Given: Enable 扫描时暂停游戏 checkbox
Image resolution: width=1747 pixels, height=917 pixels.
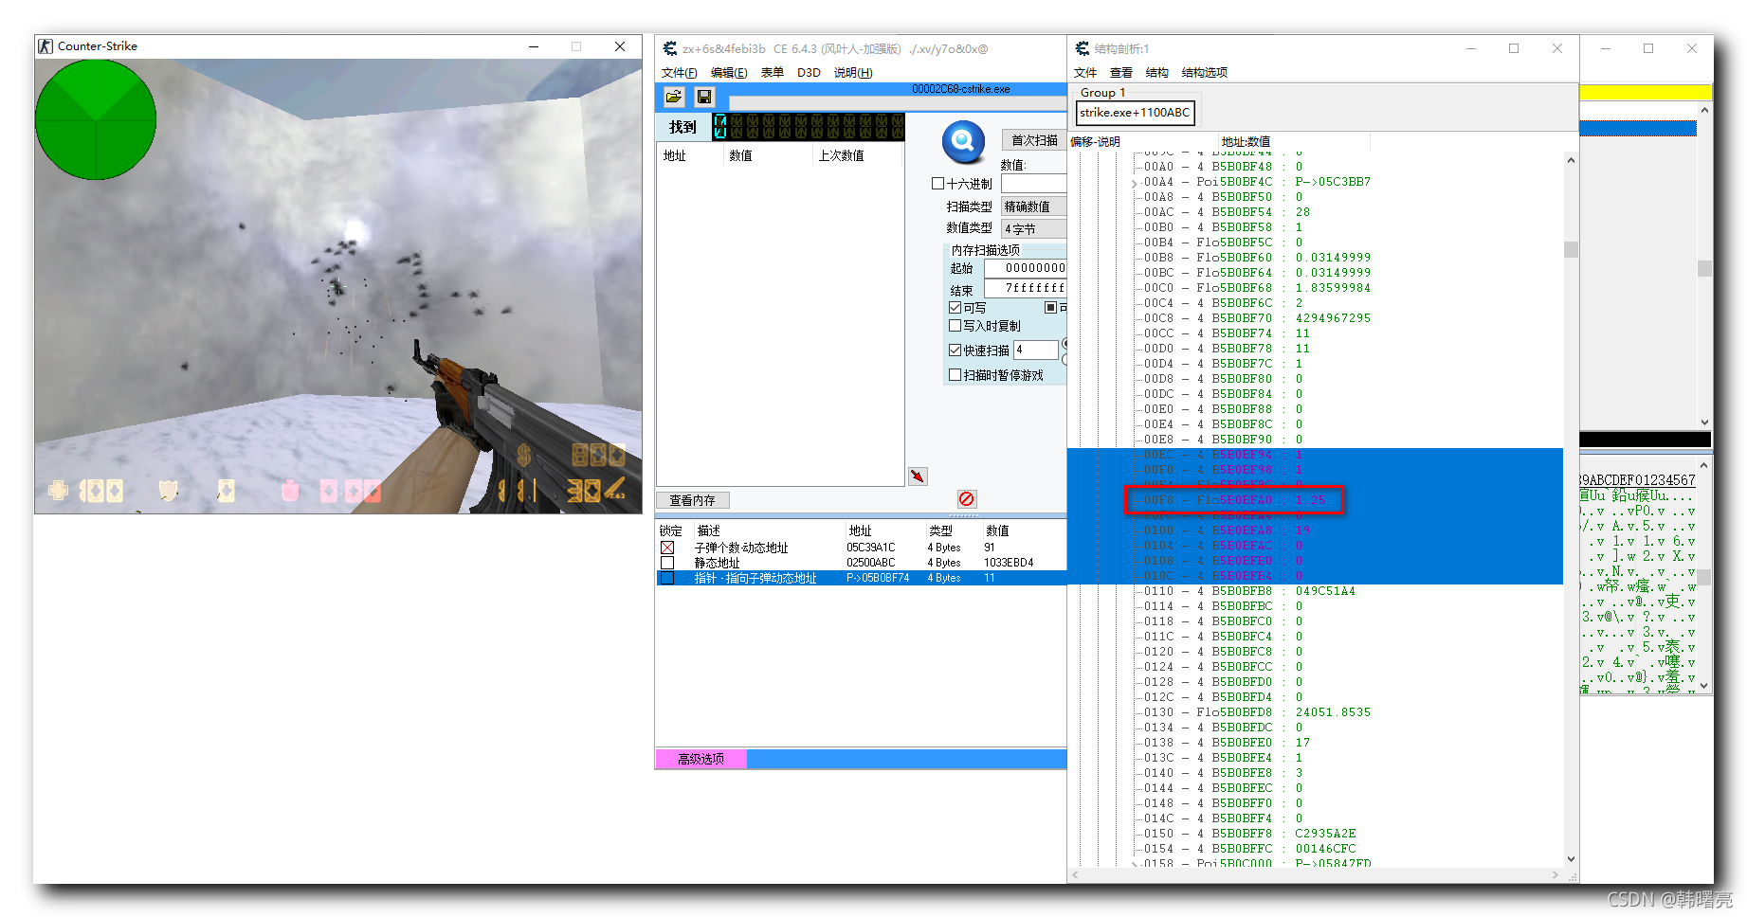Looking at the screenshot, I should (955, 375).
